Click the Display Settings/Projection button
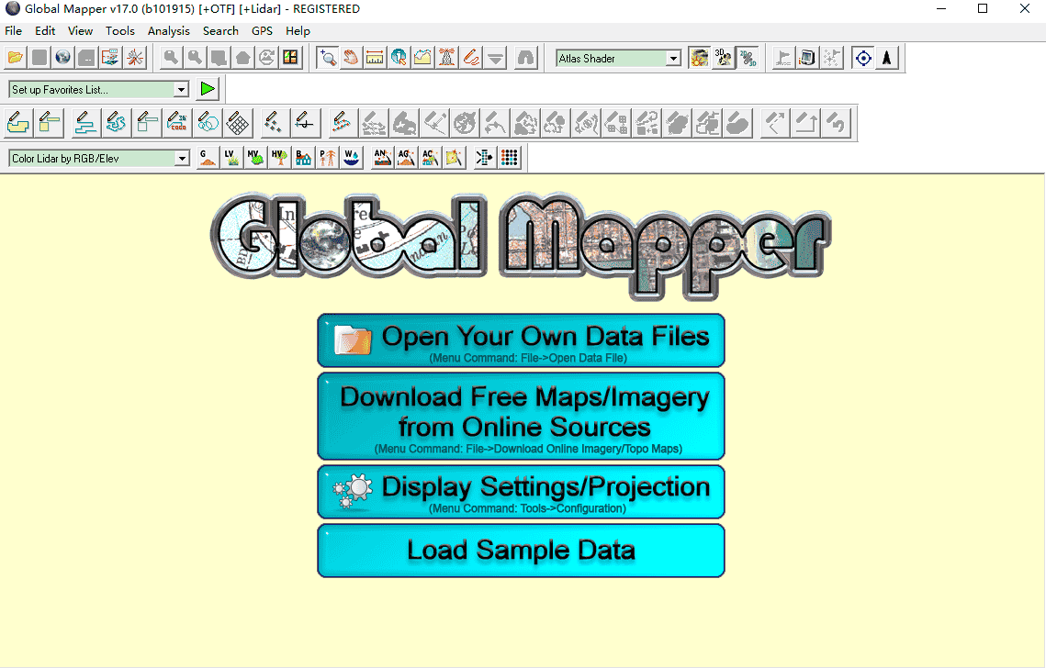Image resolution: width=1046 pixels, height=668 pixels. [x=521, y=492]
